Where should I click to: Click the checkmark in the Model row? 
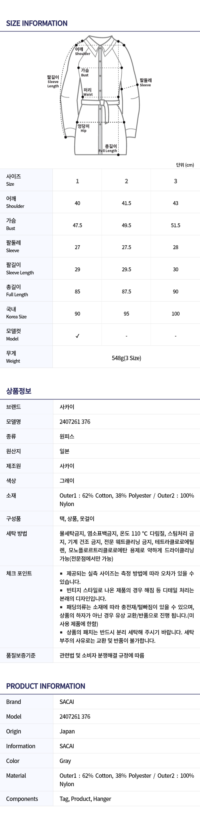coord(77,336)
